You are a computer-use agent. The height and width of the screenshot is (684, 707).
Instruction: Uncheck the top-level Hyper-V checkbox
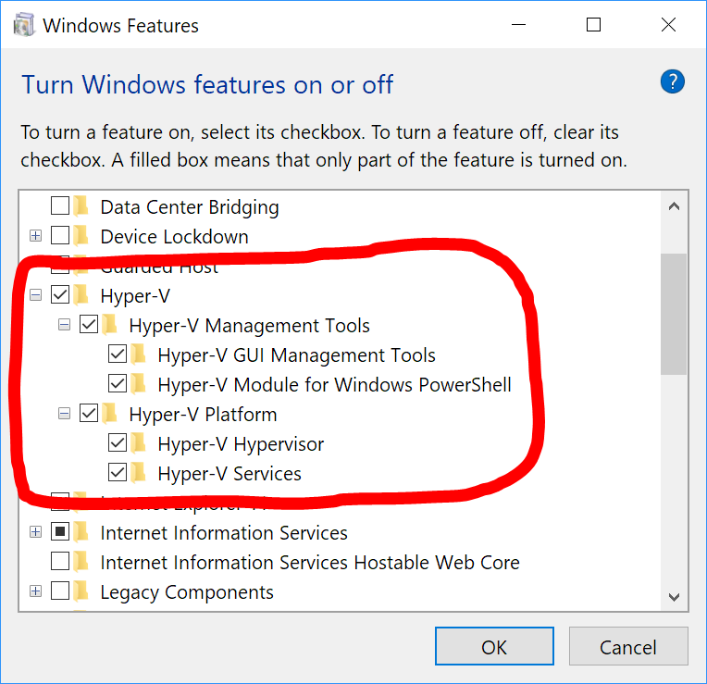60,294
